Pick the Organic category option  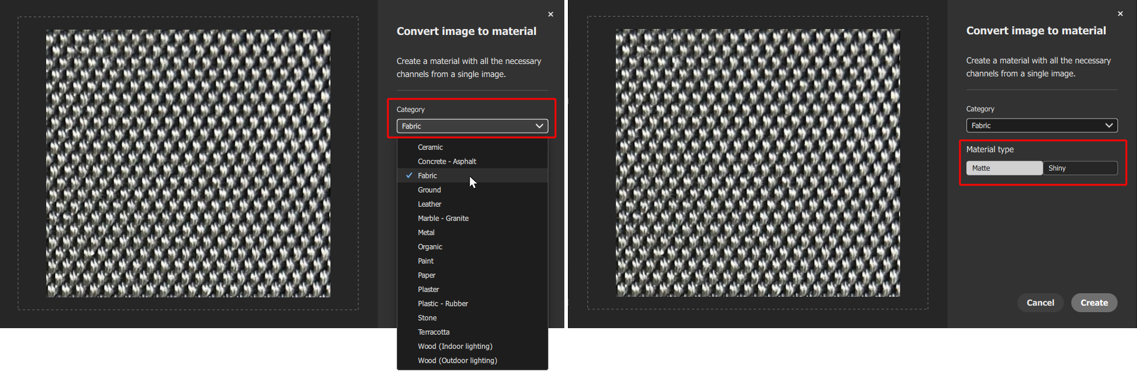tap(430, 247)
